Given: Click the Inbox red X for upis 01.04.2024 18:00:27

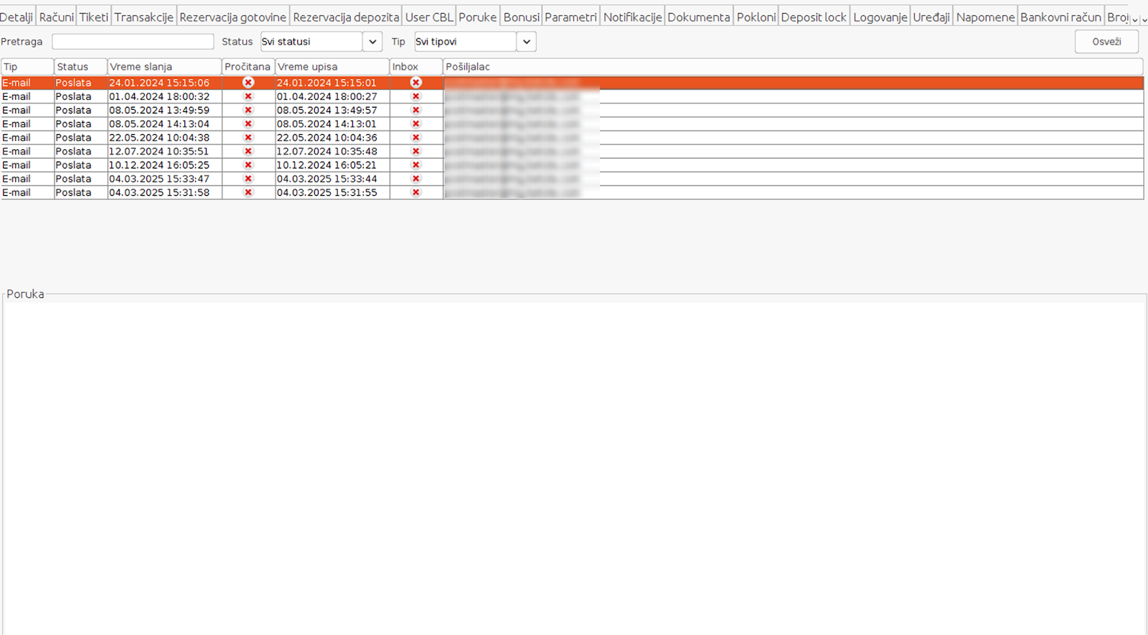Looking at the screenshot, I should tap(415, 96).
